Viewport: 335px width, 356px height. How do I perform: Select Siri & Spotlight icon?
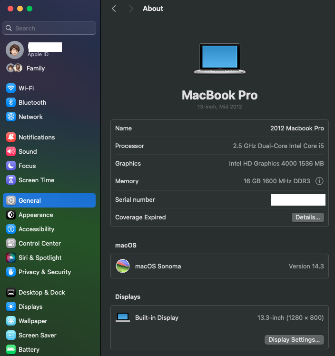(11, 257)
